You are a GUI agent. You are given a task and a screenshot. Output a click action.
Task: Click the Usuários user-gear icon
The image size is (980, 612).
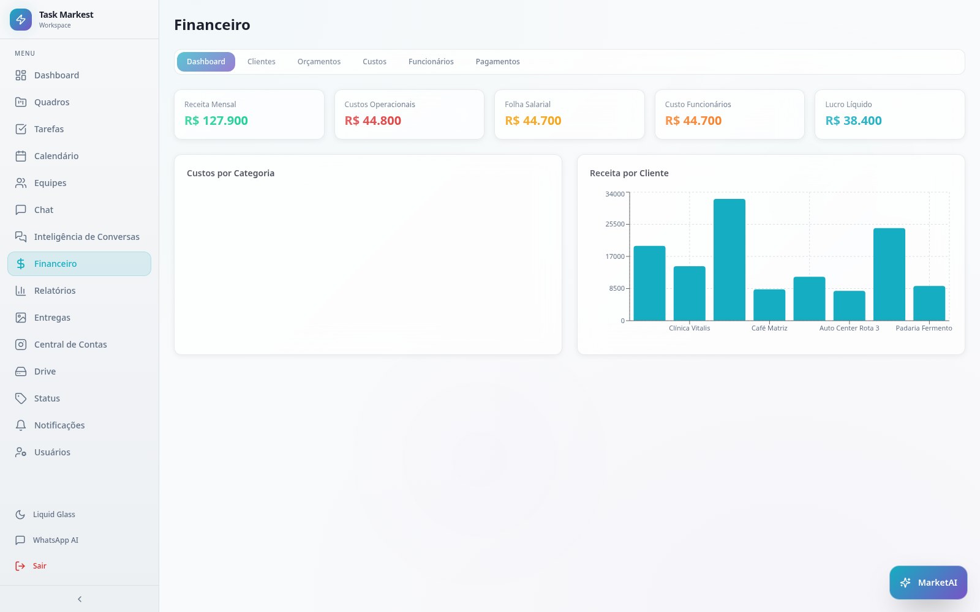click(x=21, y=452)
